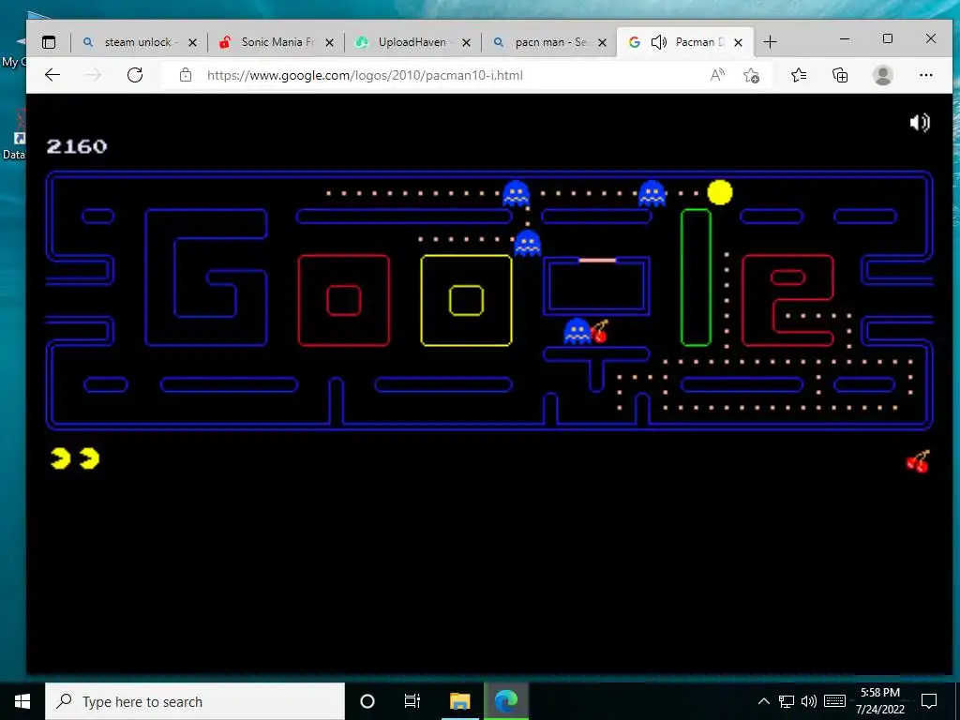The image size is (960, 720).
Task: Open the tab actions menu icon
Action: [49, 42]
